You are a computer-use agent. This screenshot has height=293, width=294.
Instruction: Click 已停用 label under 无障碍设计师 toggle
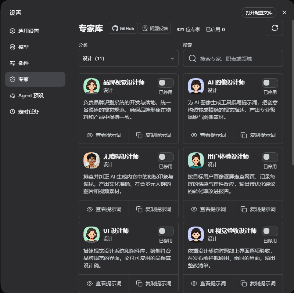point(166,167)
